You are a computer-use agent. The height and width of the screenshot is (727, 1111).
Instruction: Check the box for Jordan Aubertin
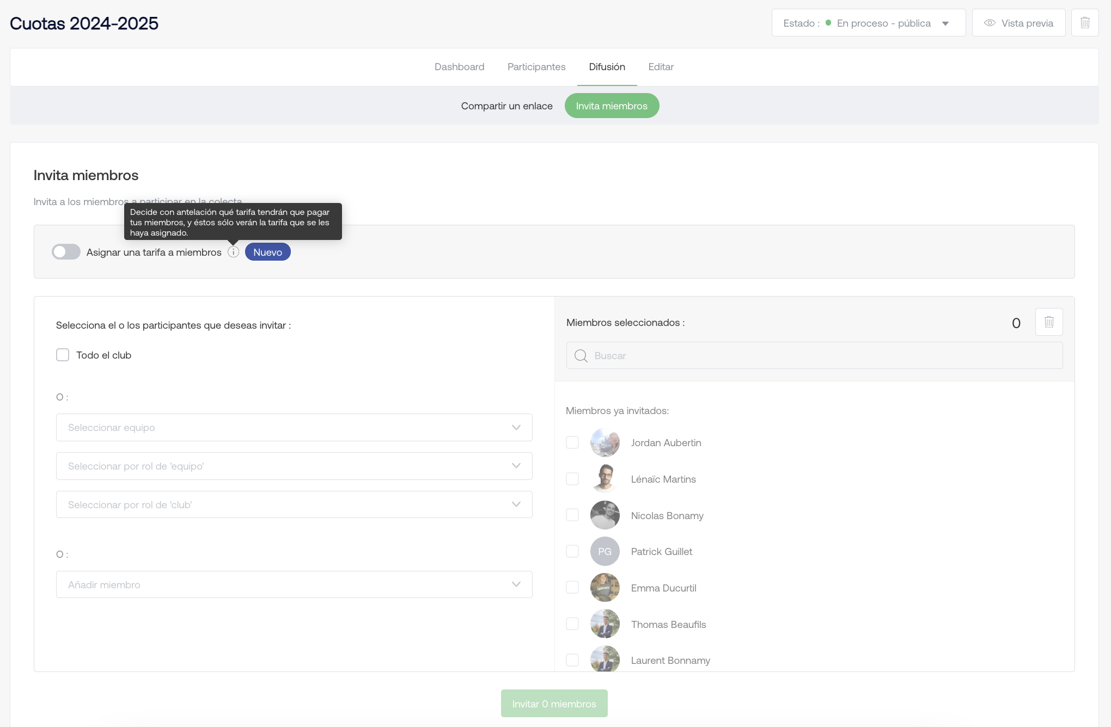coord(572,442)
